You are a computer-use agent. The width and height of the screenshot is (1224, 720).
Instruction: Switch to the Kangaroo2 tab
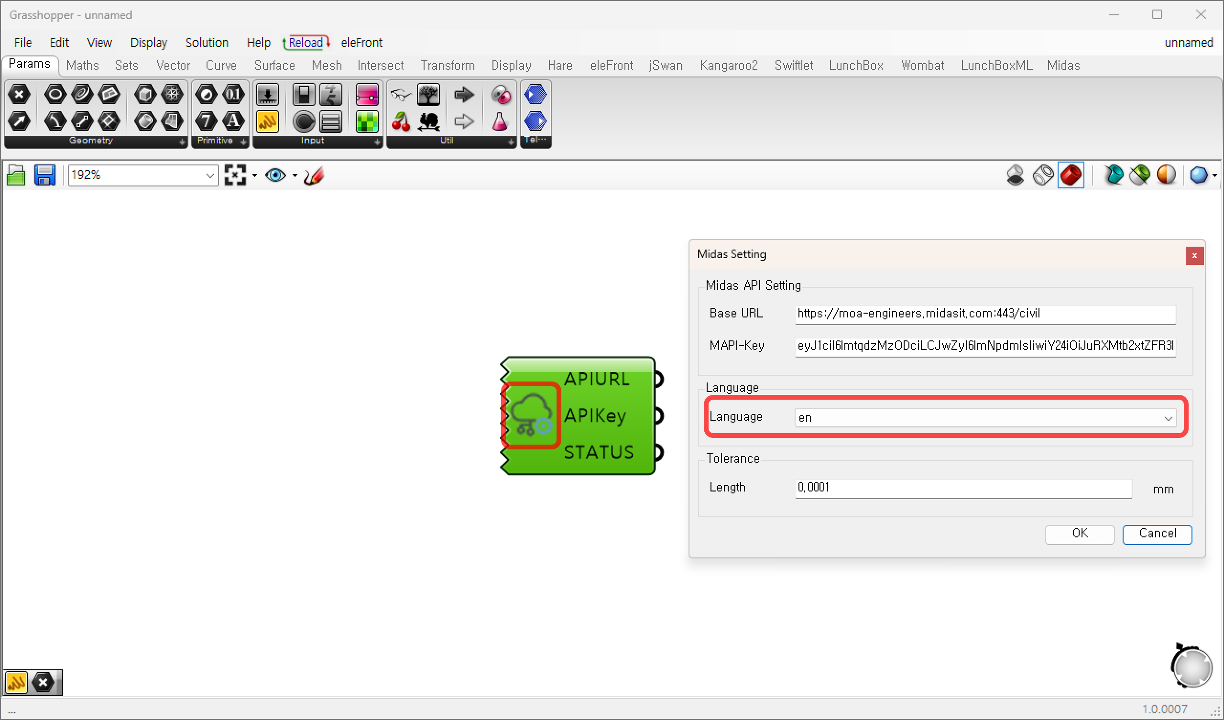tap(729, 65)
